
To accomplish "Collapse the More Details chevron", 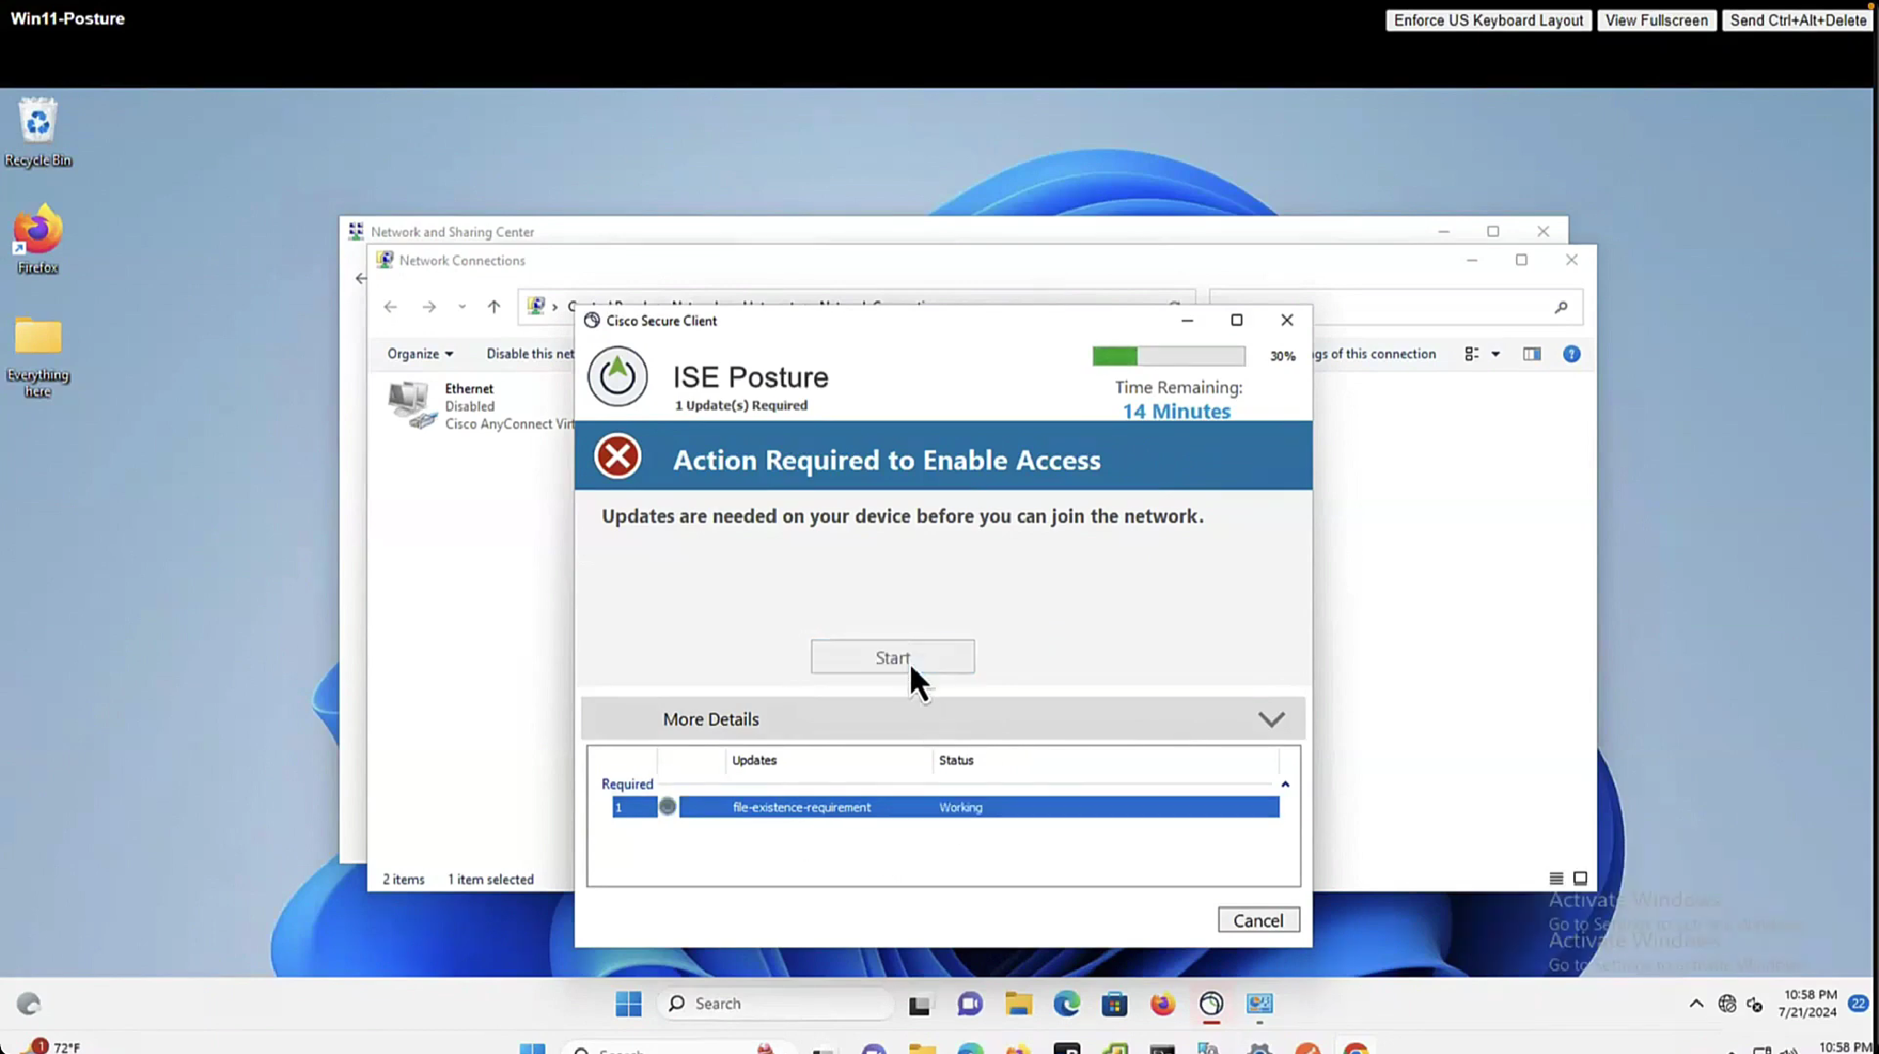I will [1270, 720].
